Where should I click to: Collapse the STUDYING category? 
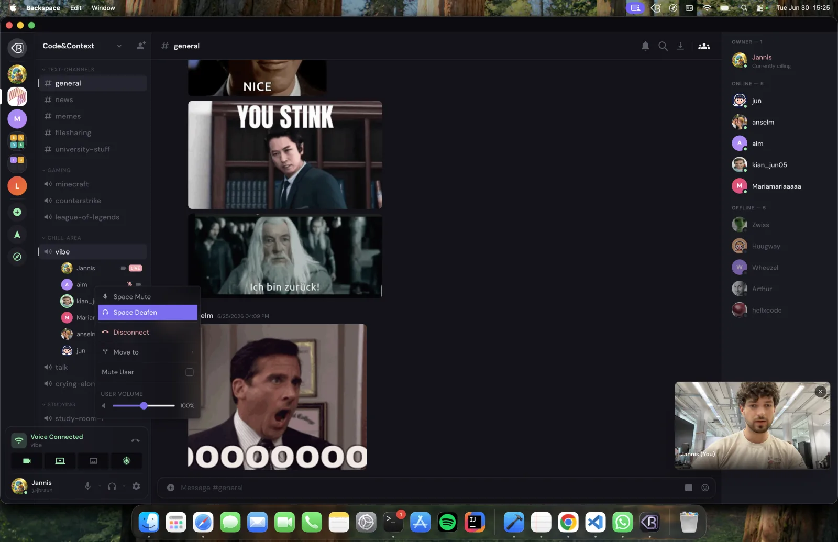pyautogui.click(x=59, y=404)
